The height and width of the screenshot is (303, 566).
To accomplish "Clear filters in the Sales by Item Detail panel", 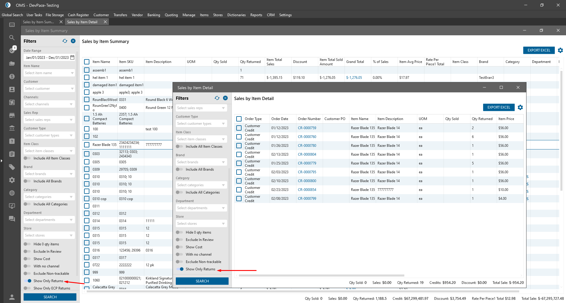I will point(225,98).
